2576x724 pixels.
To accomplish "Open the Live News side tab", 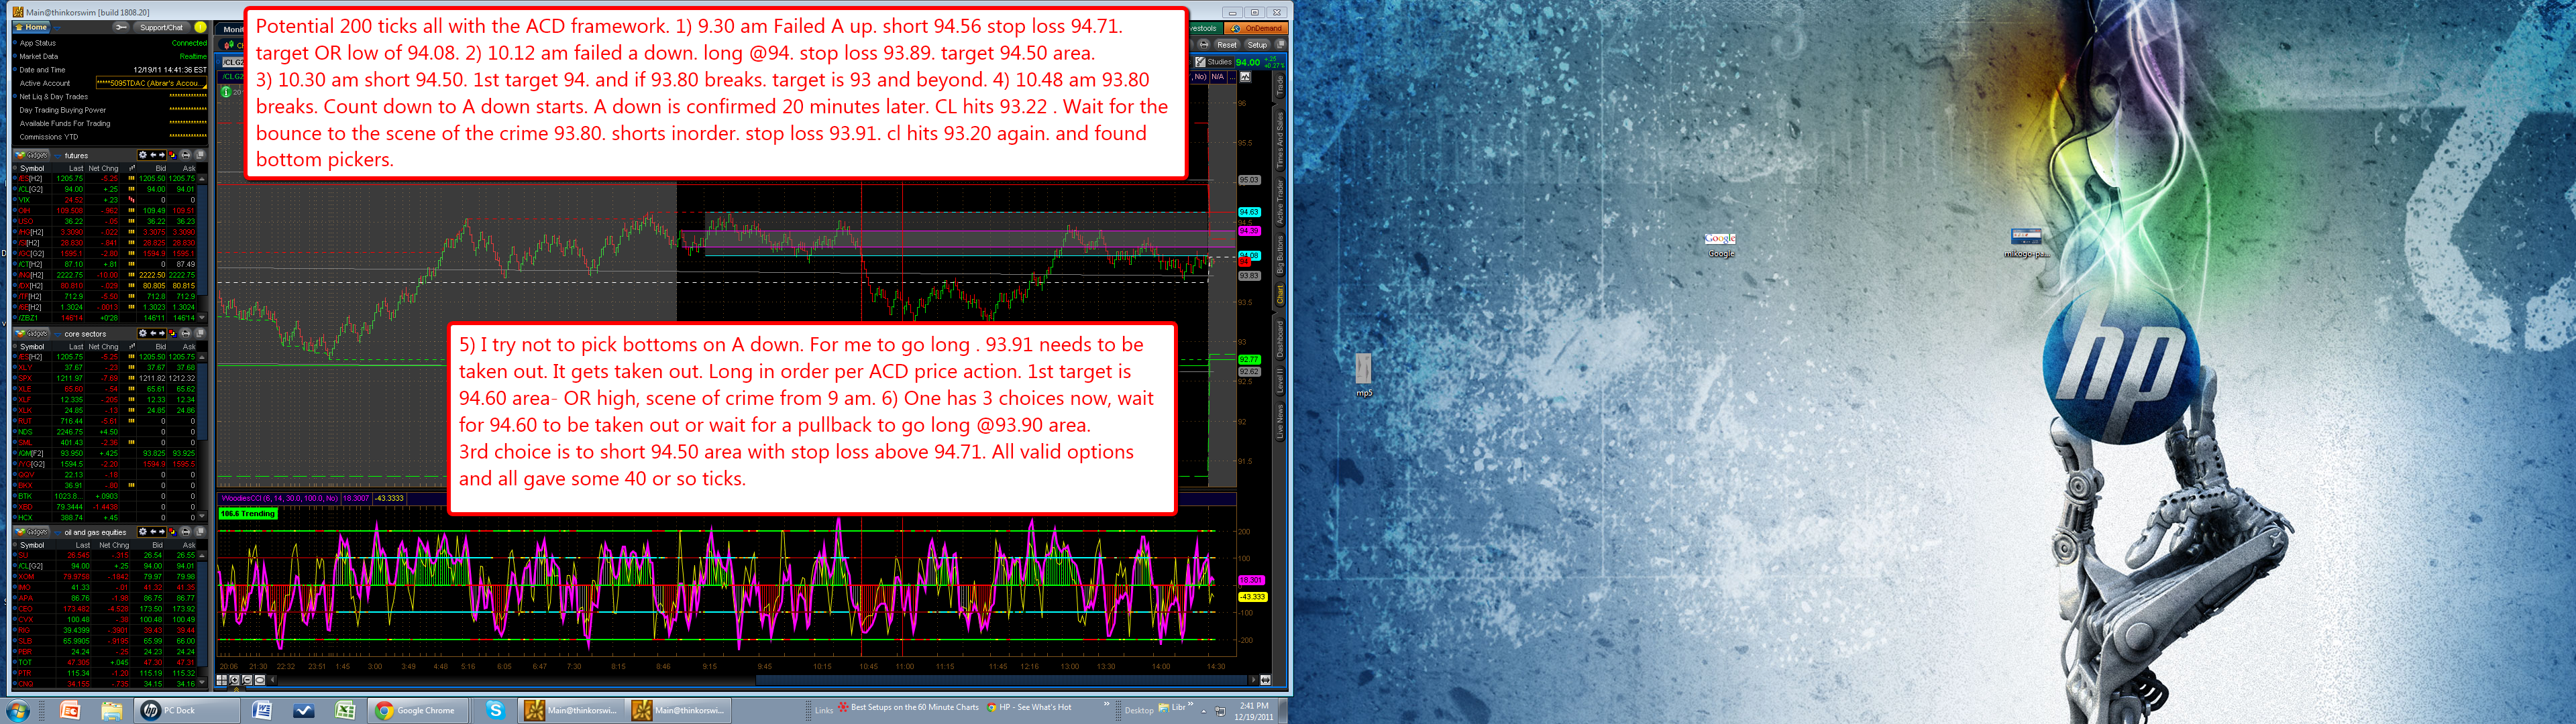I will pos(1279,421).
